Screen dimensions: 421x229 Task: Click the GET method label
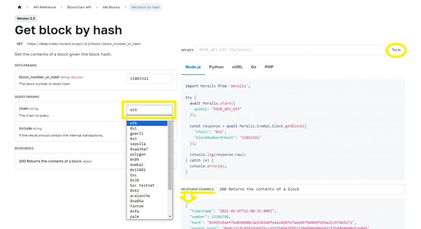(20, 44)
